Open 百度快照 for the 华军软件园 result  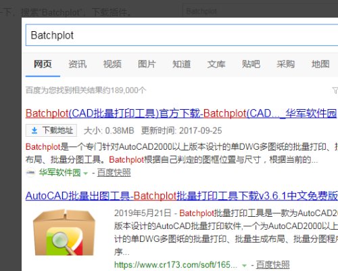coord(114,173)
